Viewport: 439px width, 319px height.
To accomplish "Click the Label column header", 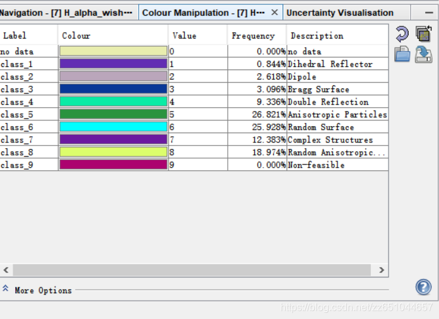I will tap(29, 35).
